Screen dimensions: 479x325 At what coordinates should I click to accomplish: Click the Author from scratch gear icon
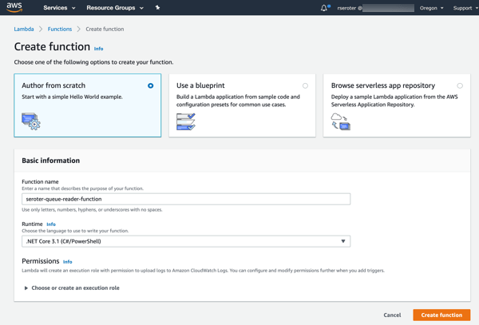[30, 121]
